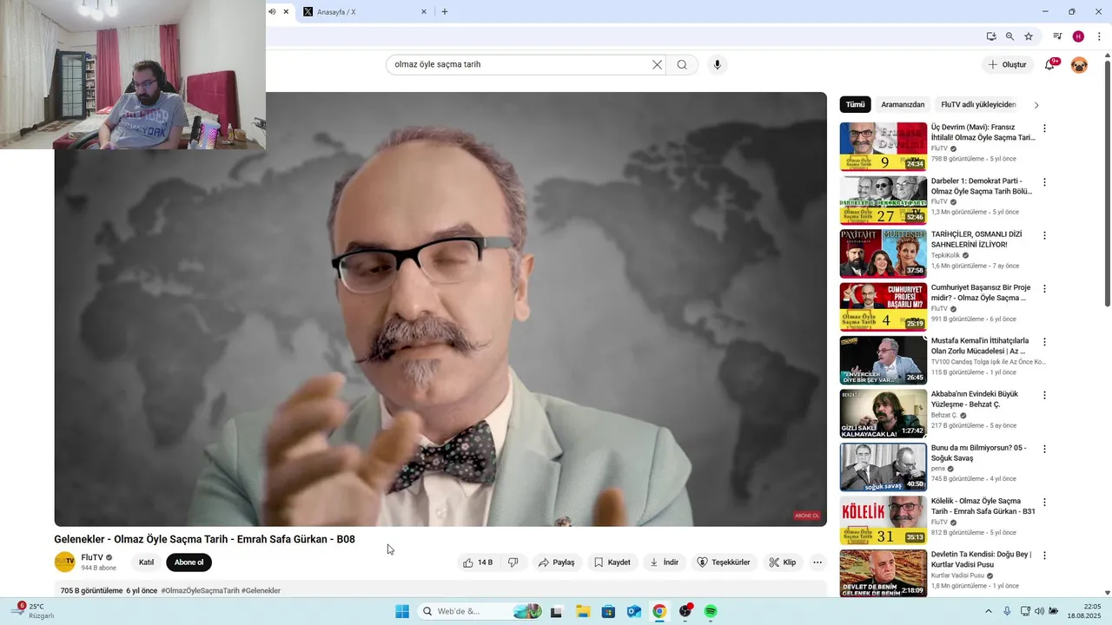Open a new browser tab

pyautogui.click(x=445, y=12)
